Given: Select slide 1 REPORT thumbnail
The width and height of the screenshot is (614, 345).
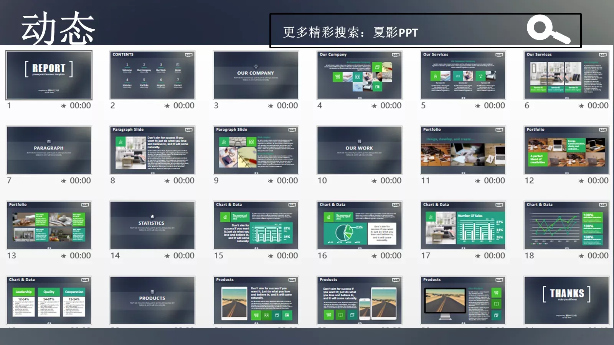Looking at the screenshot, I should 49,75.
